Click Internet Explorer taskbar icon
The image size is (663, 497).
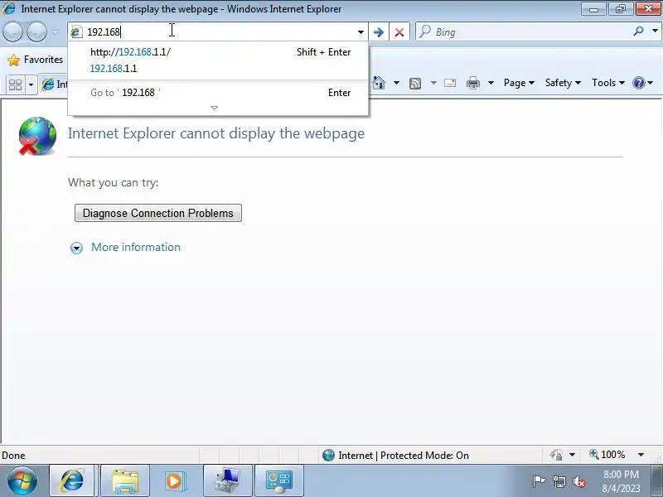[x=71, y=480]
